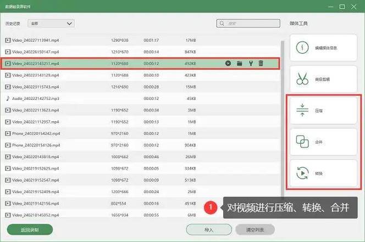This screenshot has width=365, height=242.
Task: Select Audio_240222142752.mp3 in the list
Action: (x=141, y=98)
